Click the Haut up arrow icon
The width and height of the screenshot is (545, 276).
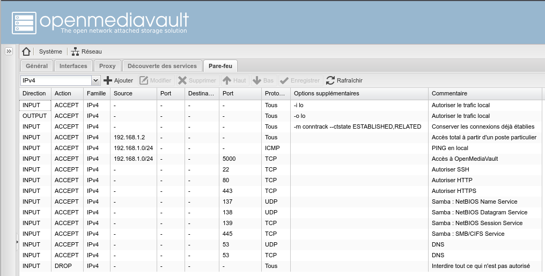[x=227, y=80]
